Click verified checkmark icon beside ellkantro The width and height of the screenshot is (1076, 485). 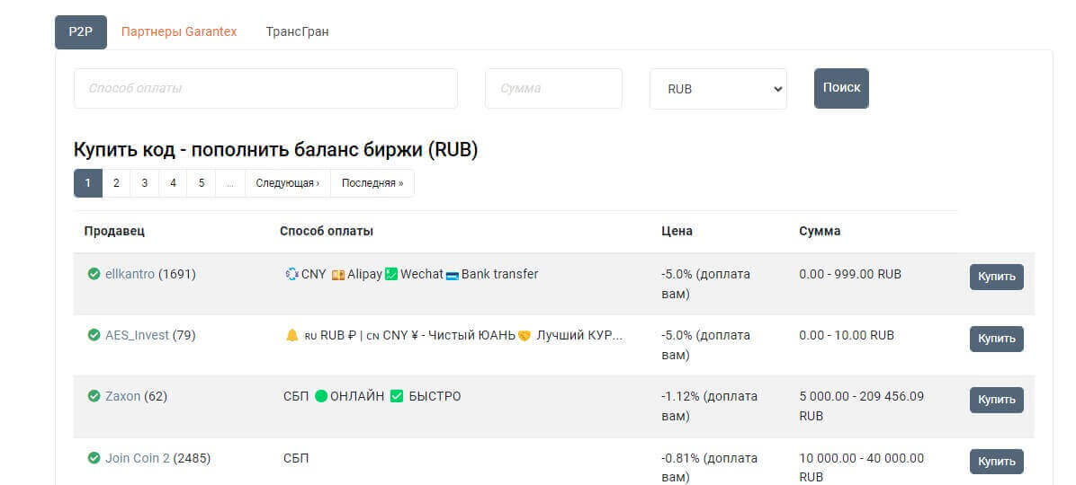coord(94,274)
